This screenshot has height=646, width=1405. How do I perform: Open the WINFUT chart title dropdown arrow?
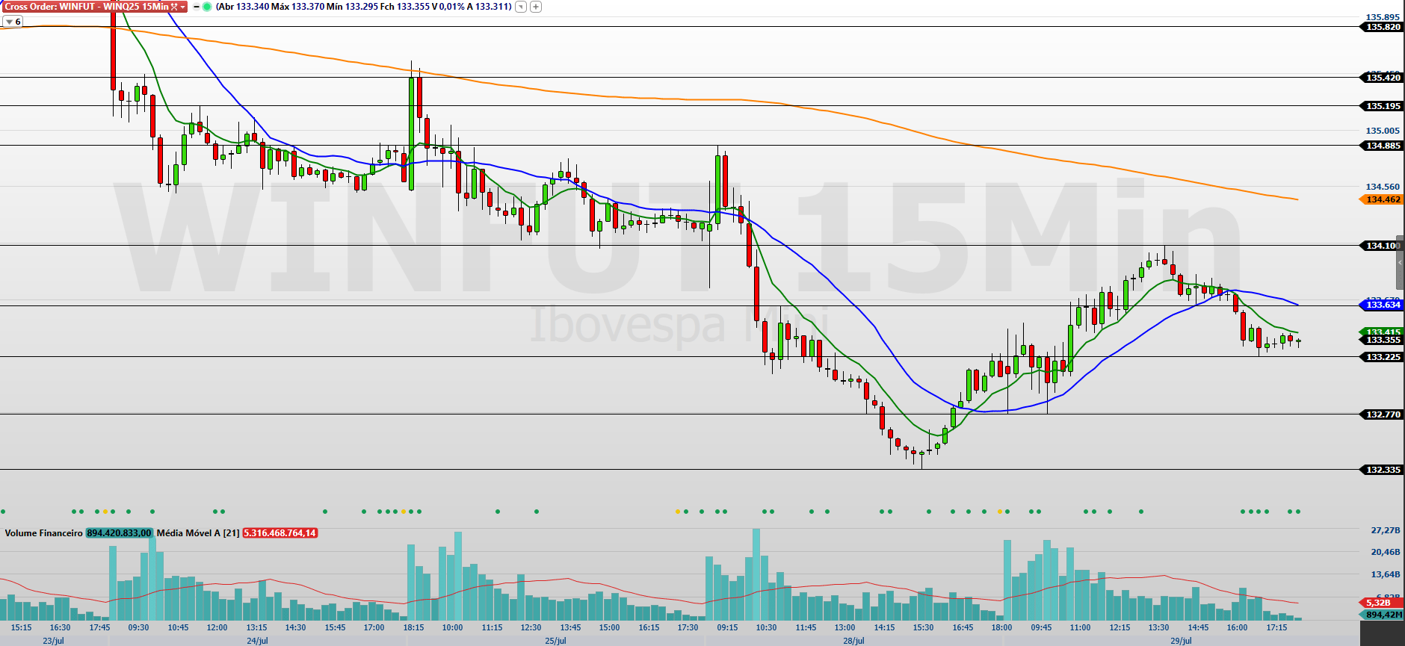point(183,7)
